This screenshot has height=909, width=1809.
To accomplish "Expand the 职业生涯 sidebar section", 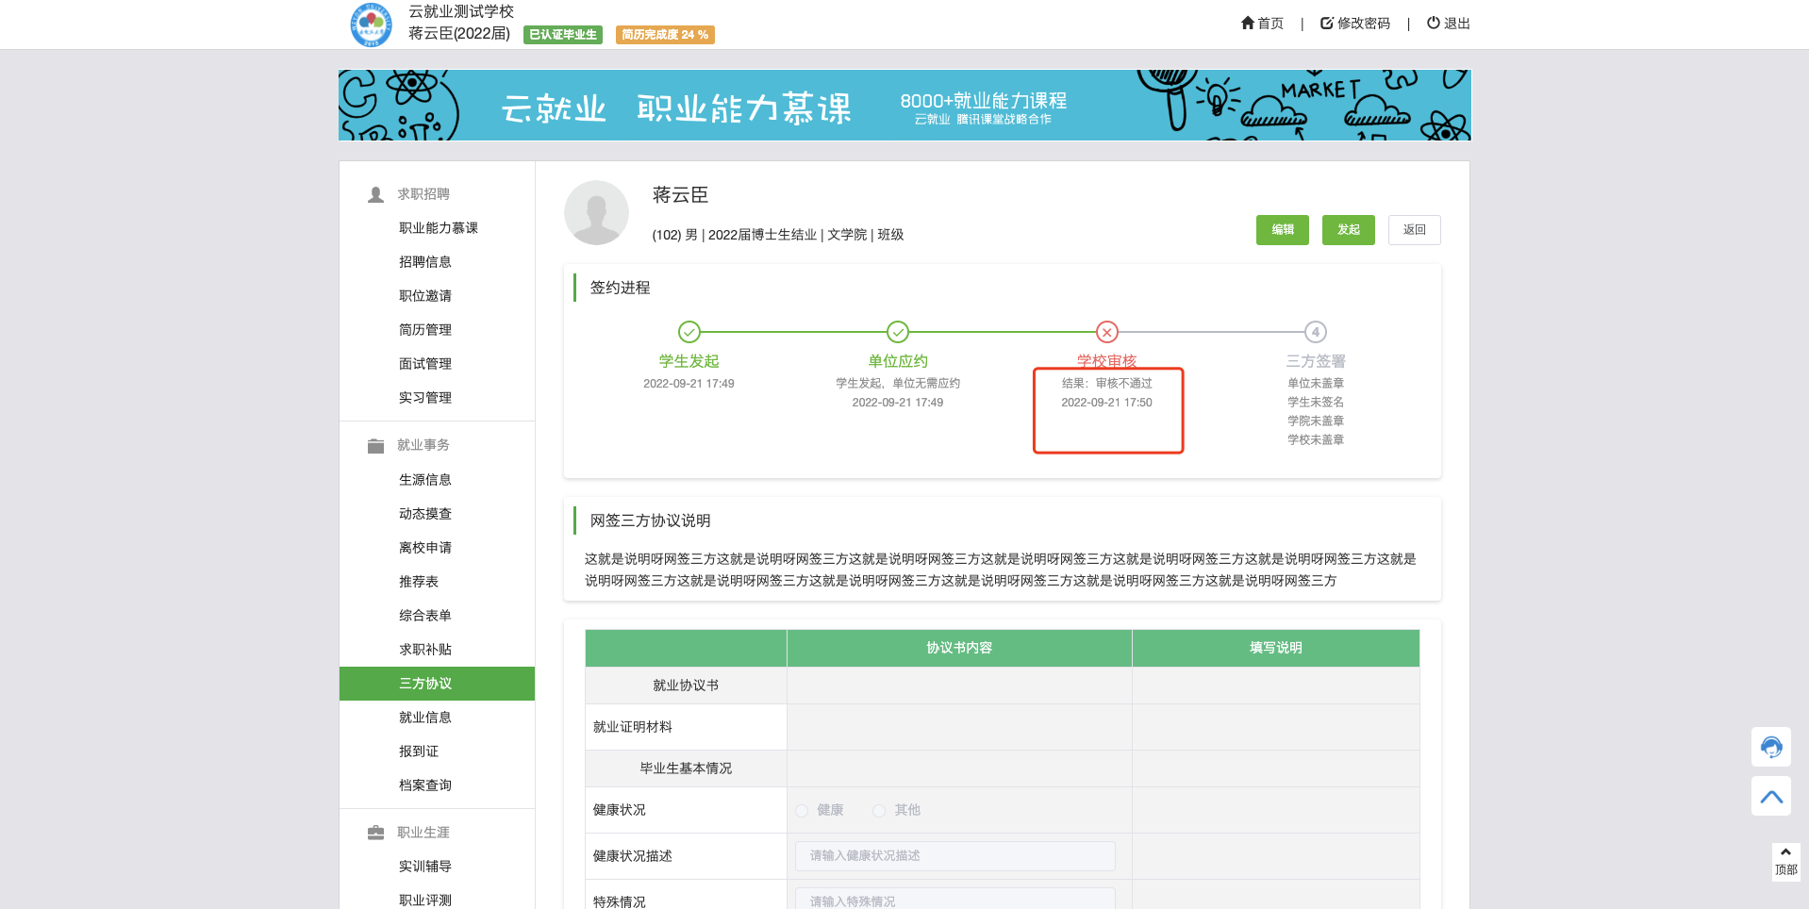I will pyautogui.click(x=423, y=833).
